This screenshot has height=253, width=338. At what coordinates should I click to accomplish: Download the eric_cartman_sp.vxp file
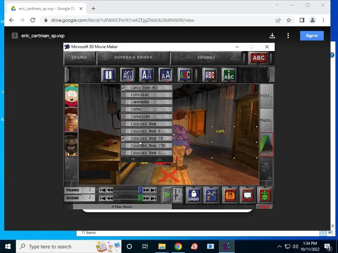click(x=272, y=36)
